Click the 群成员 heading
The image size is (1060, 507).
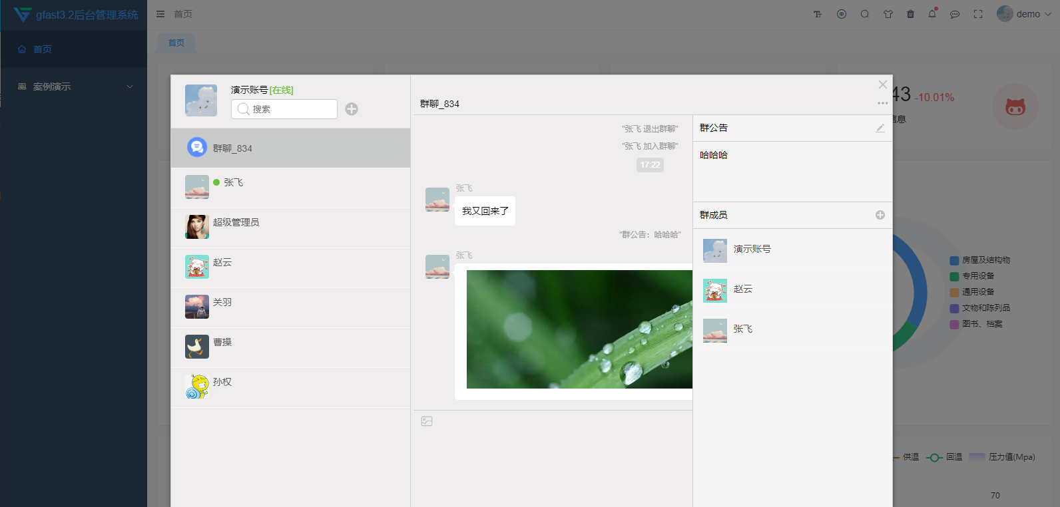pos(714,215)
